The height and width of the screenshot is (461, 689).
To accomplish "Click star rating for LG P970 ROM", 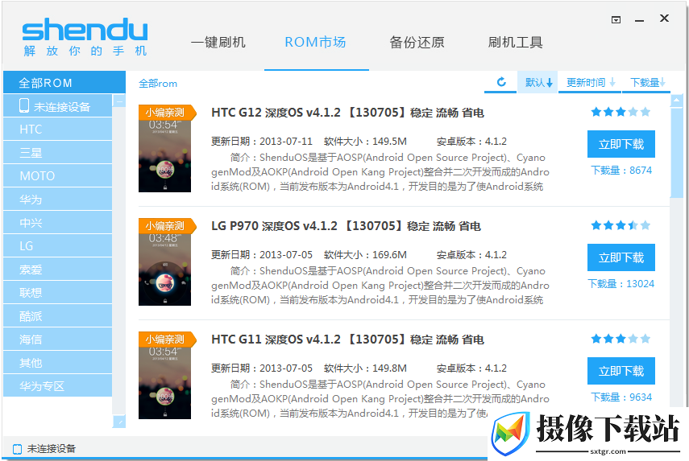I will (x=621, y=225).
